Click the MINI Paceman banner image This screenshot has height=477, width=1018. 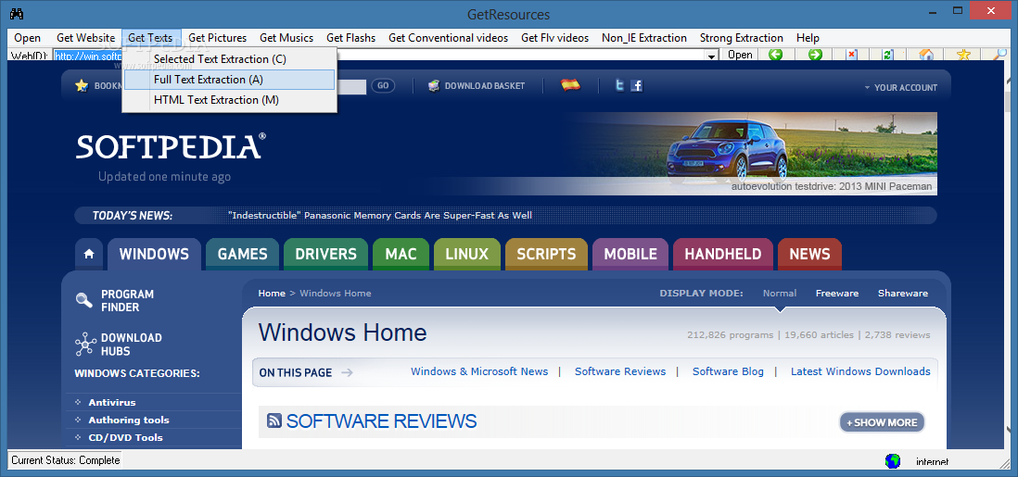(753, 153)
